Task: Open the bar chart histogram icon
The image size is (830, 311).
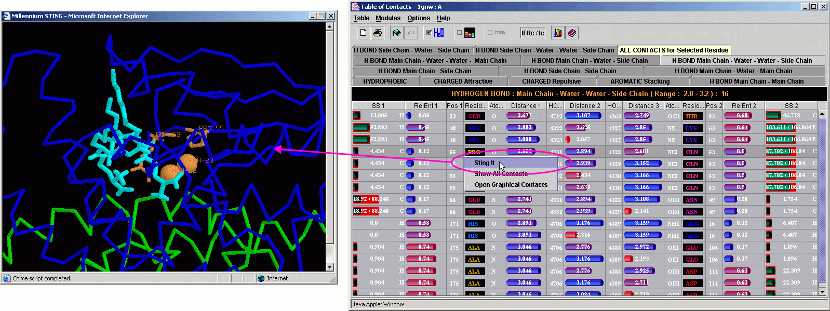Action: click(x=557, y=33)
